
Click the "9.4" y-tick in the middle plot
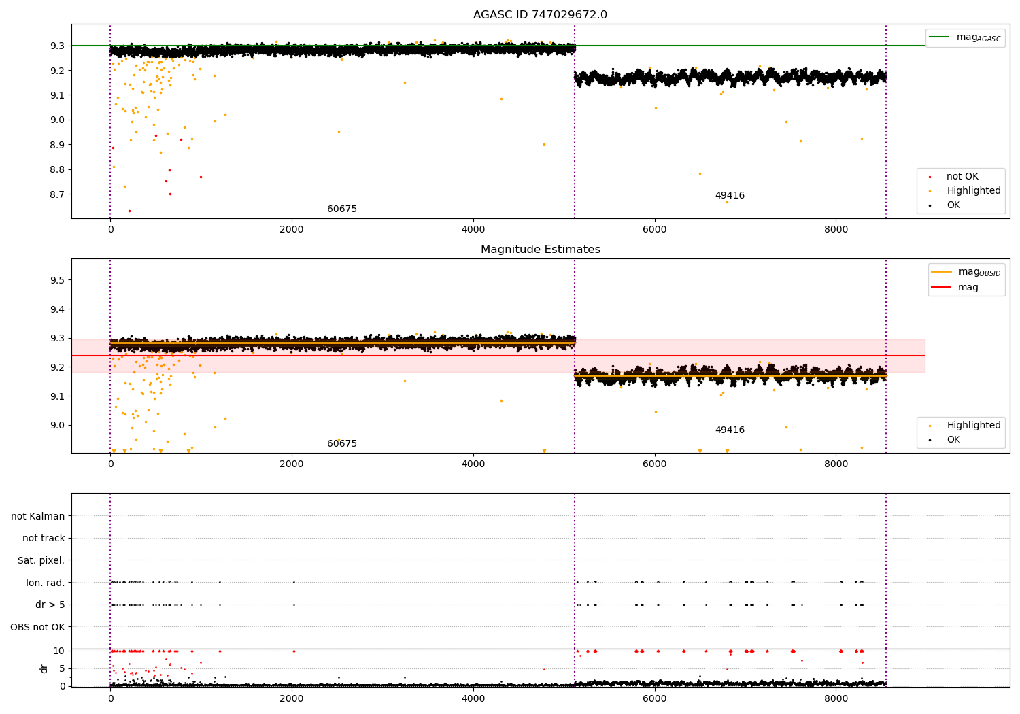[57, 309]
